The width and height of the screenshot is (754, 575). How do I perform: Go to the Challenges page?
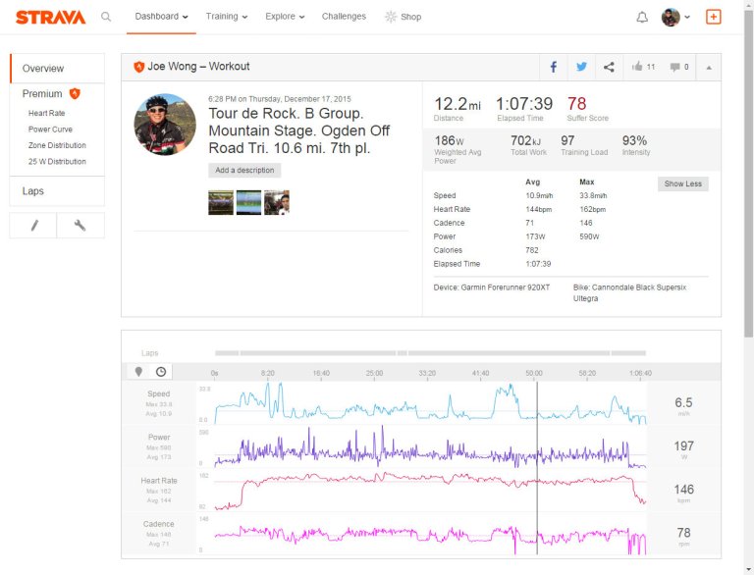344,17
